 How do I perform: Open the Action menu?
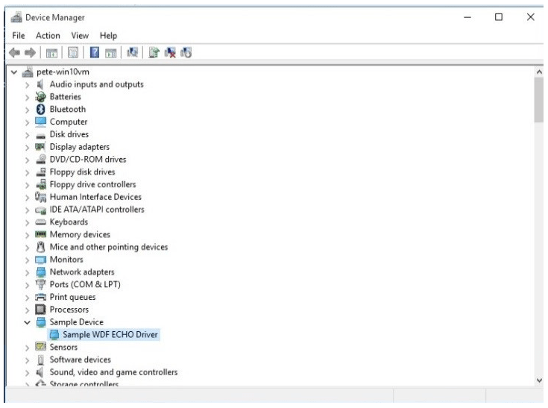tap(48, 36)
